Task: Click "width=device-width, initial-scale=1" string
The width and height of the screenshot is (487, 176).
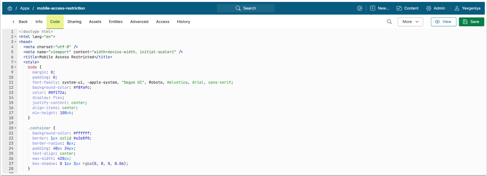Action: [133, 52]
